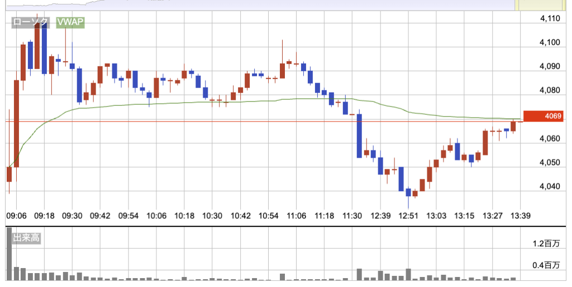Select the tallest volume bar at 09:06

click(9, 254)
